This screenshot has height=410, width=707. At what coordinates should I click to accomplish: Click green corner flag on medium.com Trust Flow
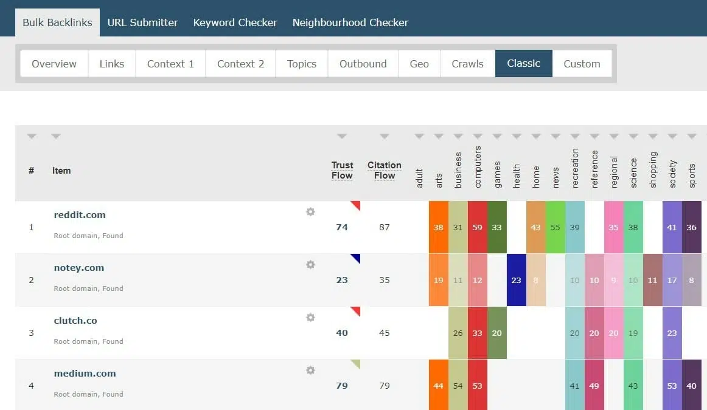click(356, 363)
